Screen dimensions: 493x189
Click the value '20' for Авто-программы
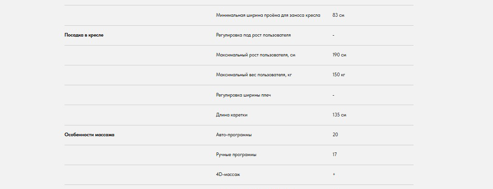tap(335, 135)
